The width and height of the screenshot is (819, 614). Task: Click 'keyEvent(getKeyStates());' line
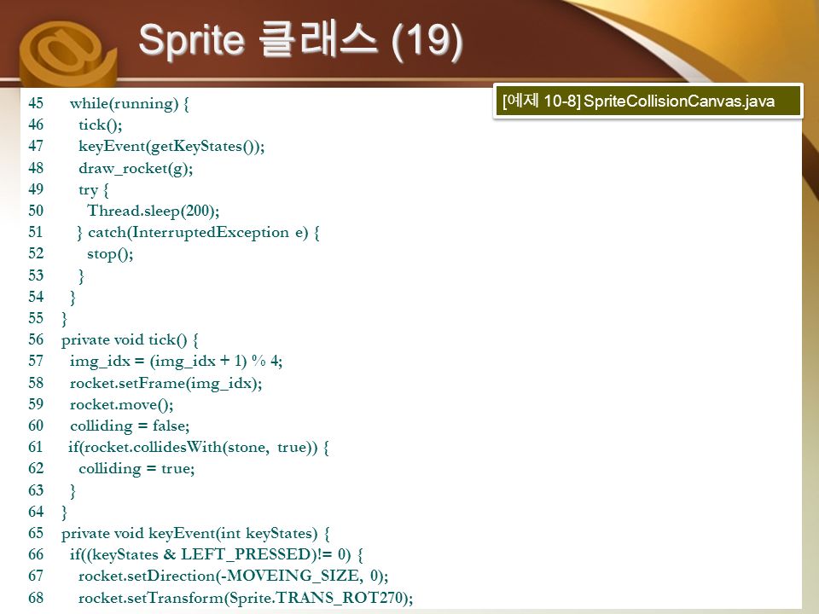tap(171, 146)
